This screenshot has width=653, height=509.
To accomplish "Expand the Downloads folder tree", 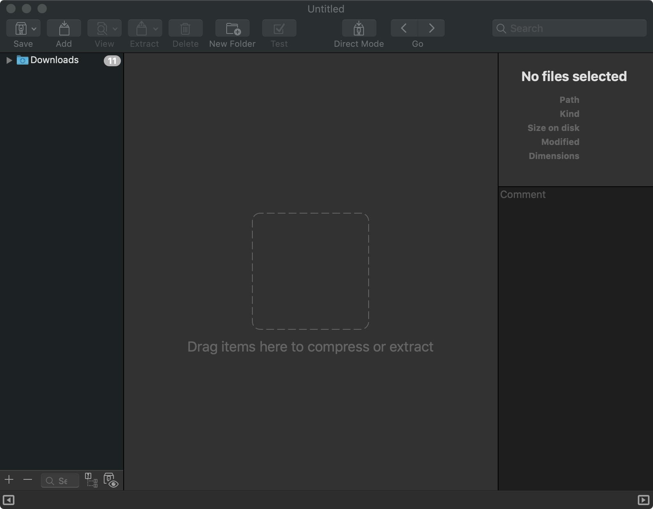I will (9, 60).
